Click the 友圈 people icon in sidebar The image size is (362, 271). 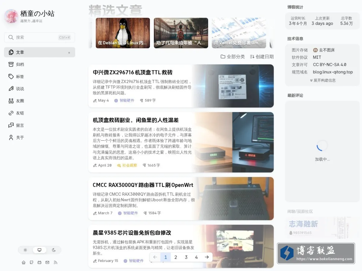coord(11,101)
